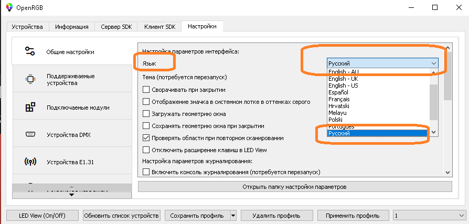This screenshot has height=224, width=469.
Task: Enable Сохранять геометрию окна при закрытии checkbox
Action: 146,126
